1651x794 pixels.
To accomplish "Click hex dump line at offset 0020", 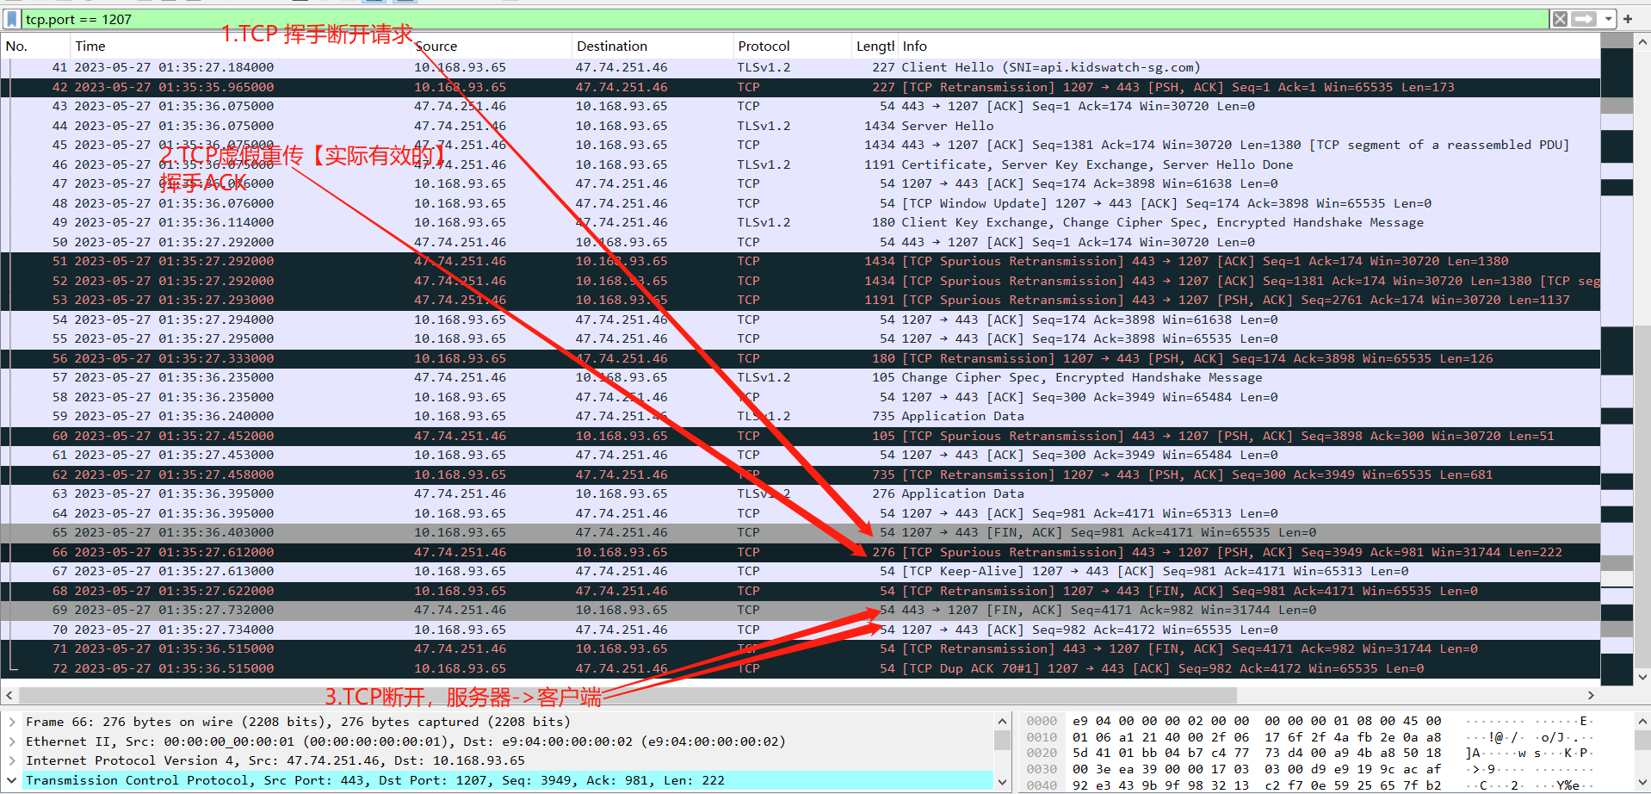I will tap(1308, 753).
